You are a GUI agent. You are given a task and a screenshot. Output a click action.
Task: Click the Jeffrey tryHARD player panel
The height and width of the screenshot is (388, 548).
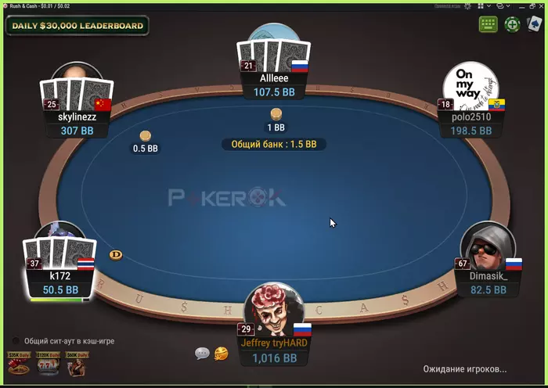[x=274, y=351]
